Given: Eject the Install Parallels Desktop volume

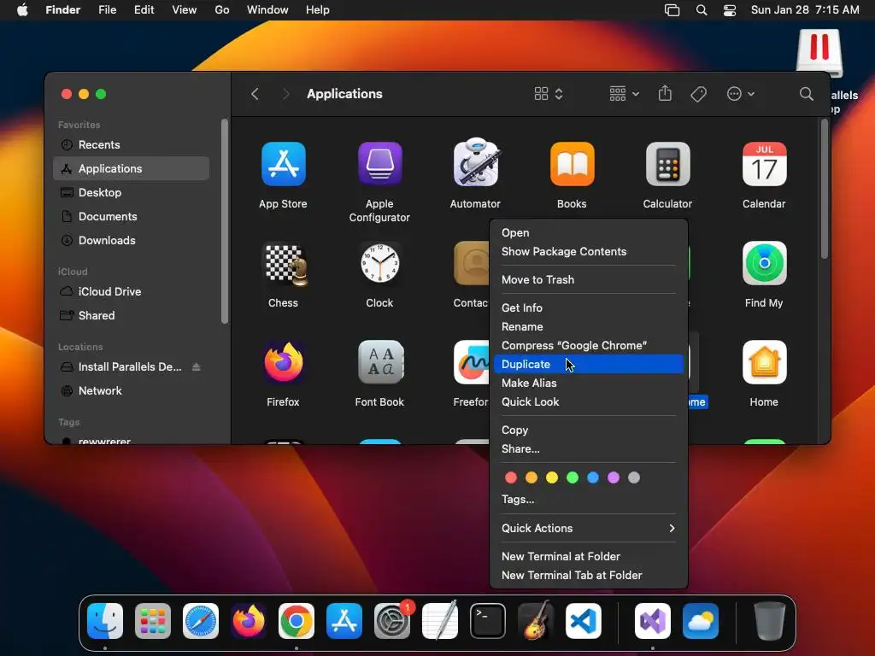Looking at the screenshot, I should tap(196, 367).
